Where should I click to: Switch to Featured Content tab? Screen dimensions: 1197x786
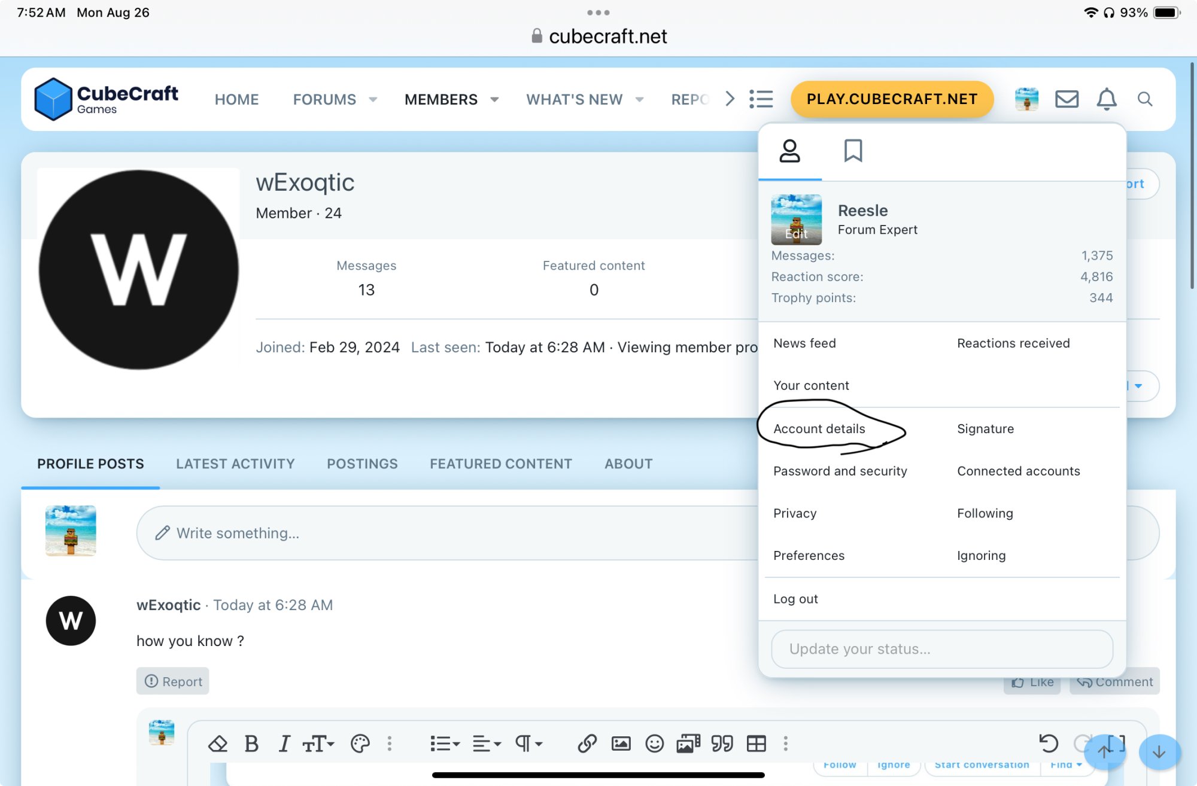pyautogui.click(x=501, y=464)
